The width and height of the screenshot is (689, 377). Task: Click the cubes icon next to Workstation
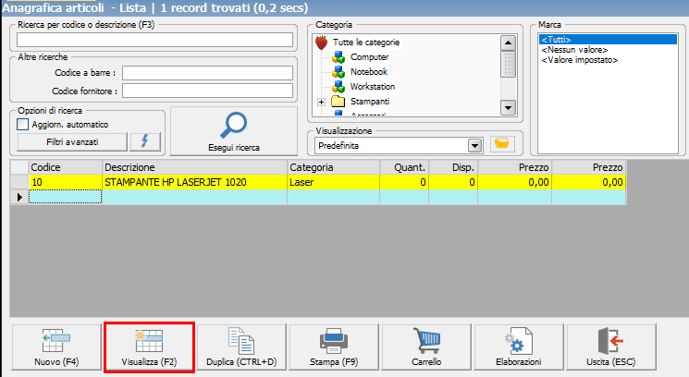pyautogui.click(x=338, y=87)
